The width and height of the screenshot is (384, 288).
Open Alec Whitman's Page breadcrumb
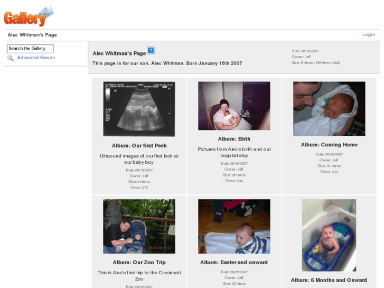tap(32, 35)
